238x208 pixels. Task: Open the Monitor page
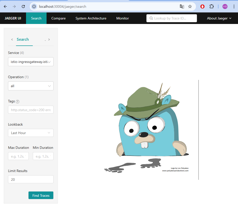pyautogui.click(x=122, y=18)
